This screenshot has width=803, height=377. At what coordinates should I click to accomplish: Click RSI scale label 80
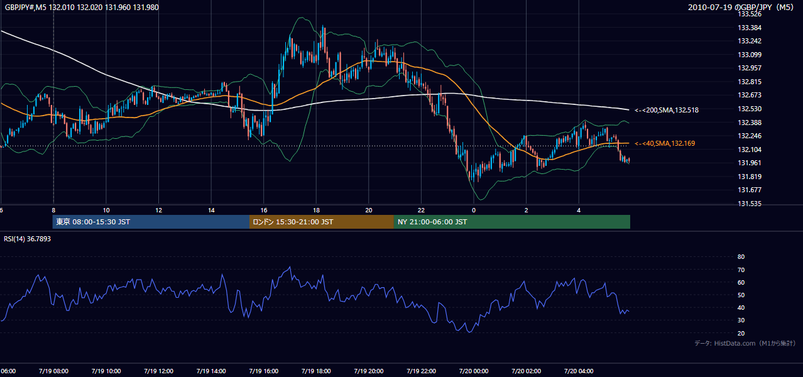pyautogui.click(x=741, y=257)
